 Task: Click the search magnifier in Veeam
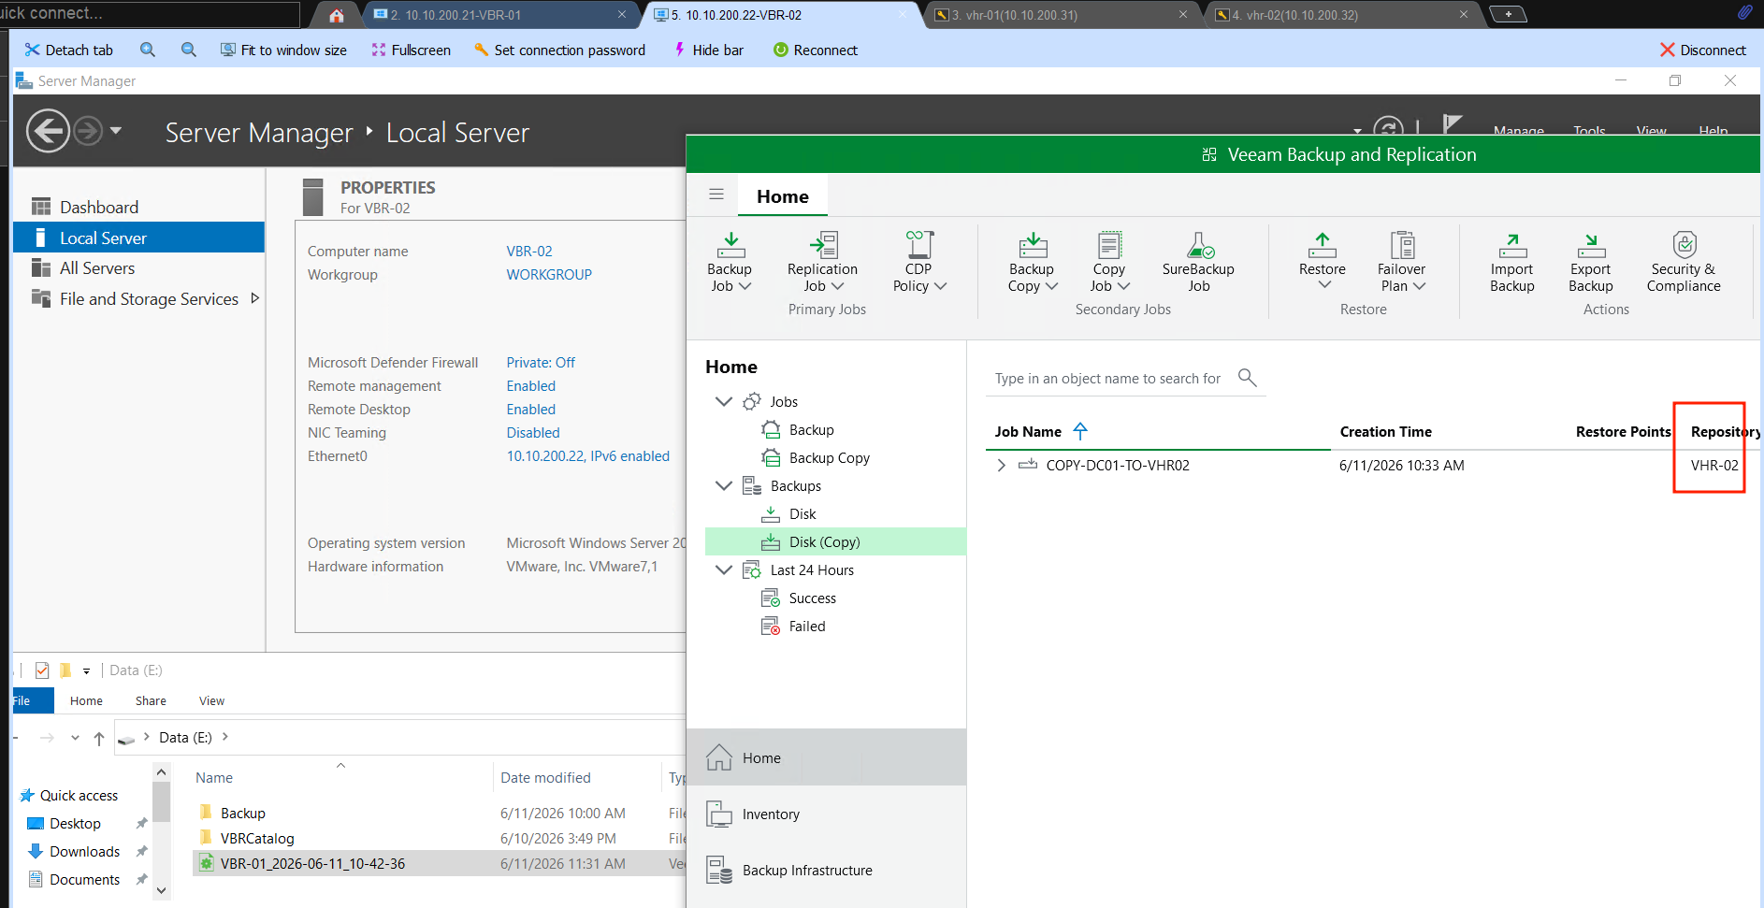pyautogui.click(x=1247, y=377)
